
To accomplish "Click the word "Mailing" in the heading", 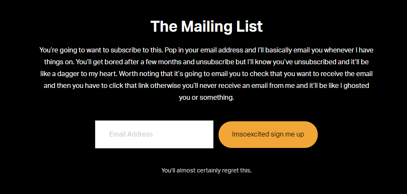I will pos(213,27).
